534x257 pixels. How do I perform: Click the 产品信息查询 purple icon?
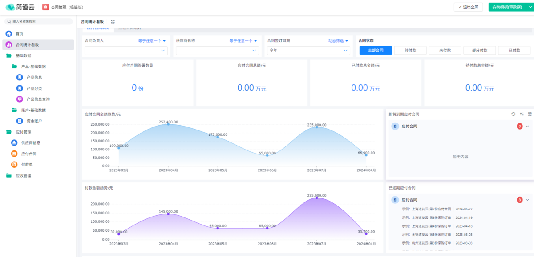[20, 99]
